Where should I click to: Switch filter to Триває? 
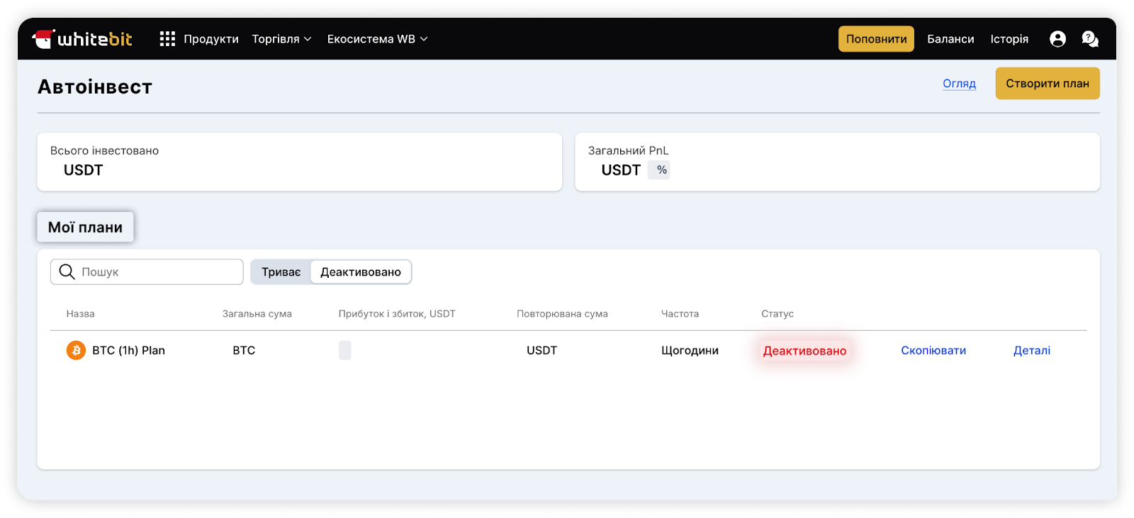[x=281, y=272]
